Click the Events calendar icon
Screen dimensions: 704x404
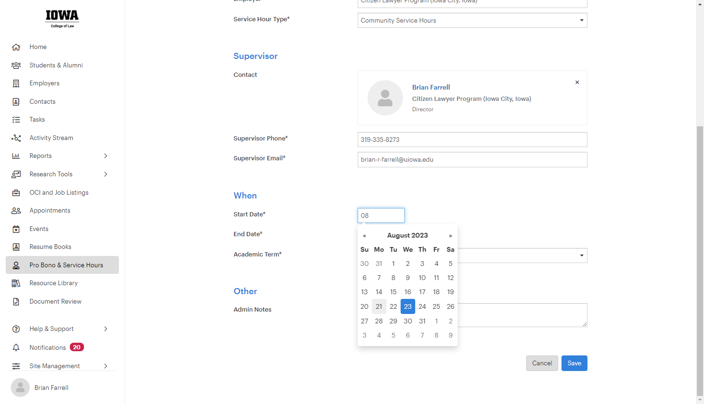(16, 229)
